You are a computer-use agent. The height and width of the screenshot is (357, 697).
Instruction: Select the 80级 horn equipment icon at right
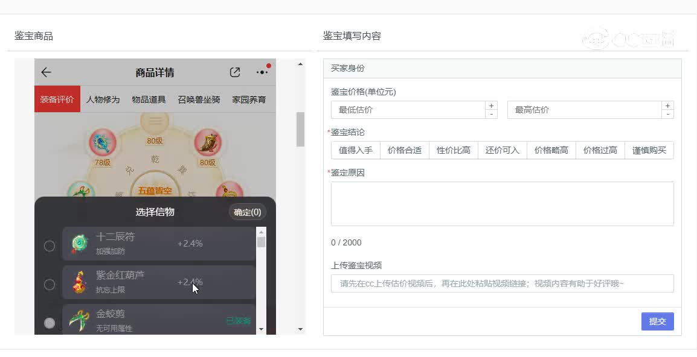tap(208, 143)
